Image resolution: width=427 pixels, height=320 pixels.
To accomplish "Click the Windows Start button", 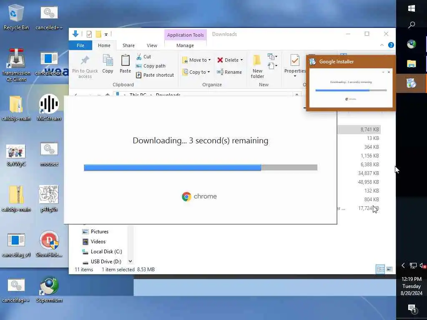I will pos(412,8).
